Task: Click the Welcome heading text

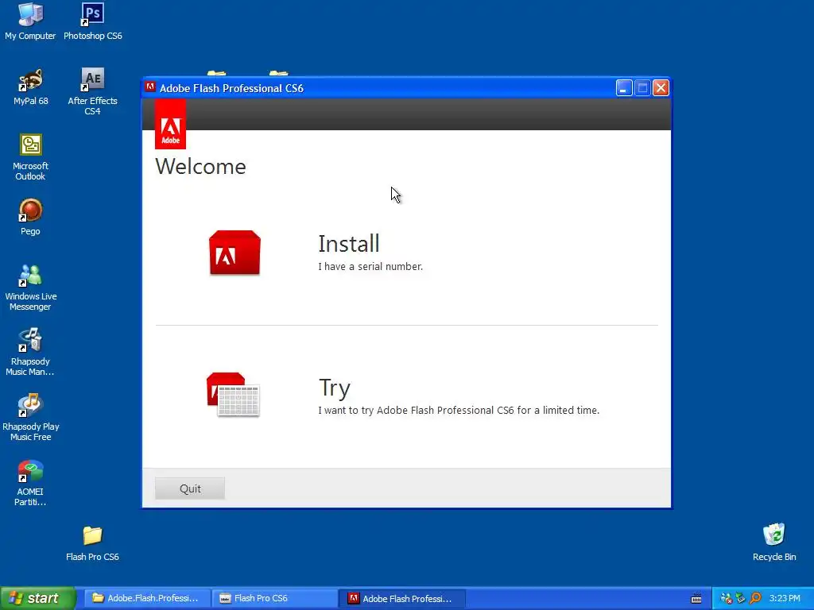Action: [x=200, y=167]
